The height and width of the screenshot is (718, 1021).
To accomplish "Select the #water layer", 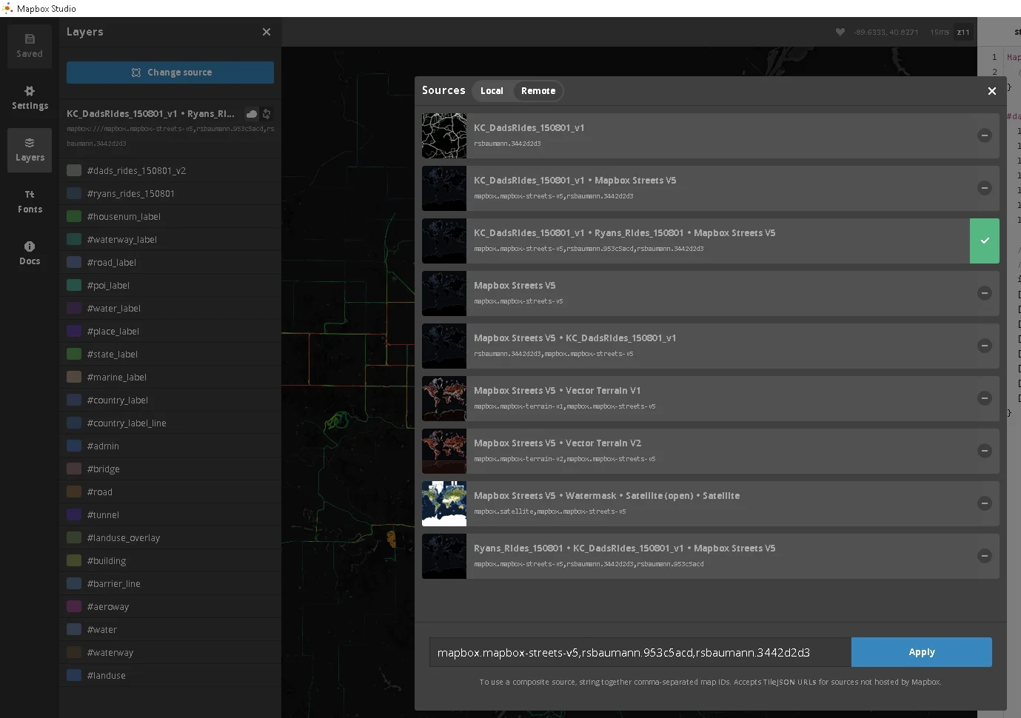I will 170,629.
